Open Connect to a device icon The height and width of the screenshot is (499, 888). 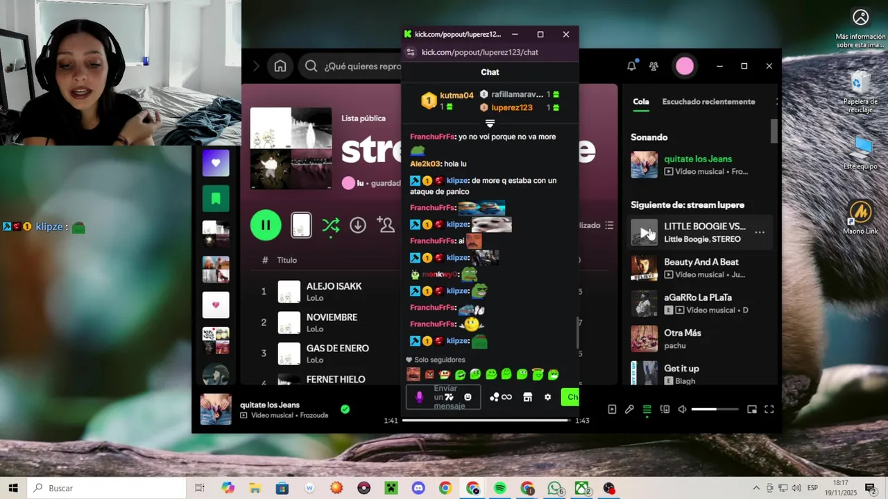pos(665,410)
